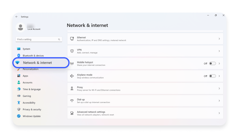Turn on the Mobile hotspot toggle

(x=213, y=63)
